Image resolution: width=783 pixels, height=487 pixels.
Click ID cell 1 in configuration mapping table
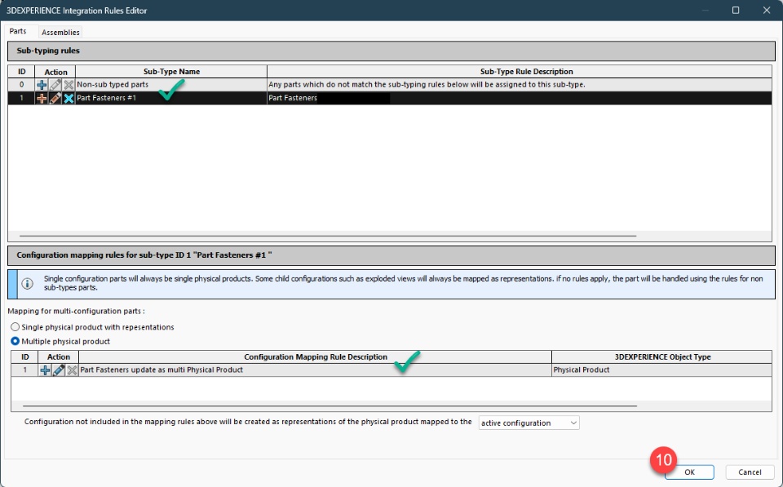point(25,370)
